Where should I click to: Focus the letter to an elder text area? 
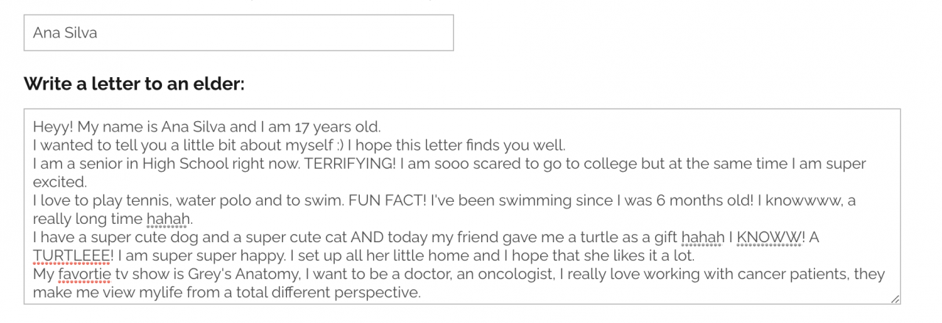pyautogui.click(x=462, y=206)
